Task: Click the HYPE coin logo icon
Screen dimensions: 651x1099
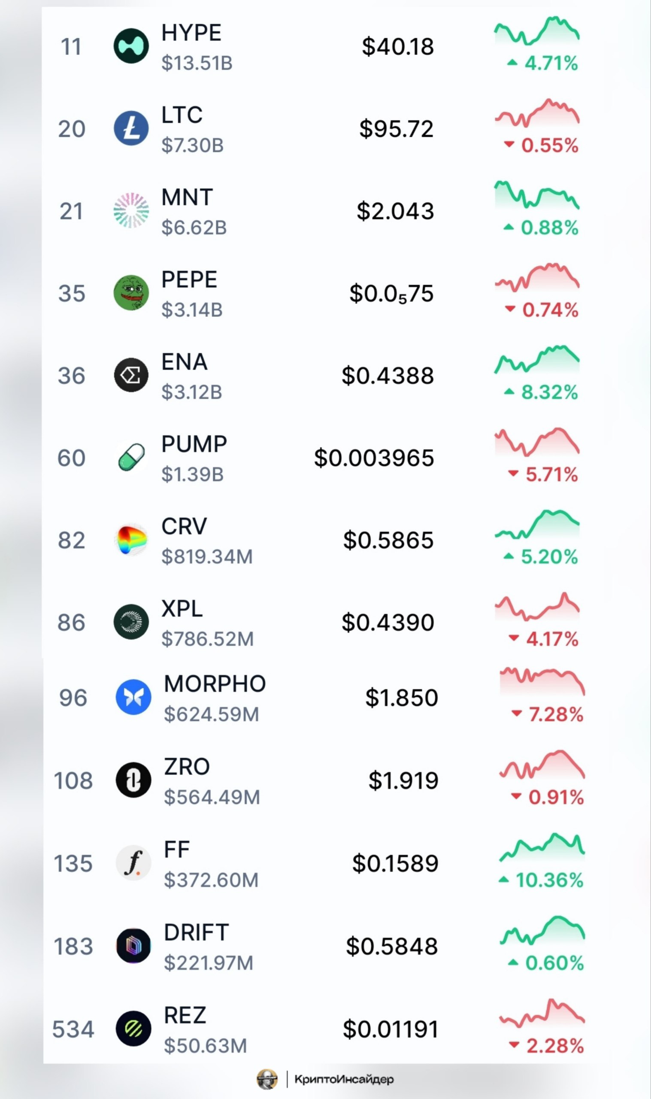Action: (x=131, y=46)
